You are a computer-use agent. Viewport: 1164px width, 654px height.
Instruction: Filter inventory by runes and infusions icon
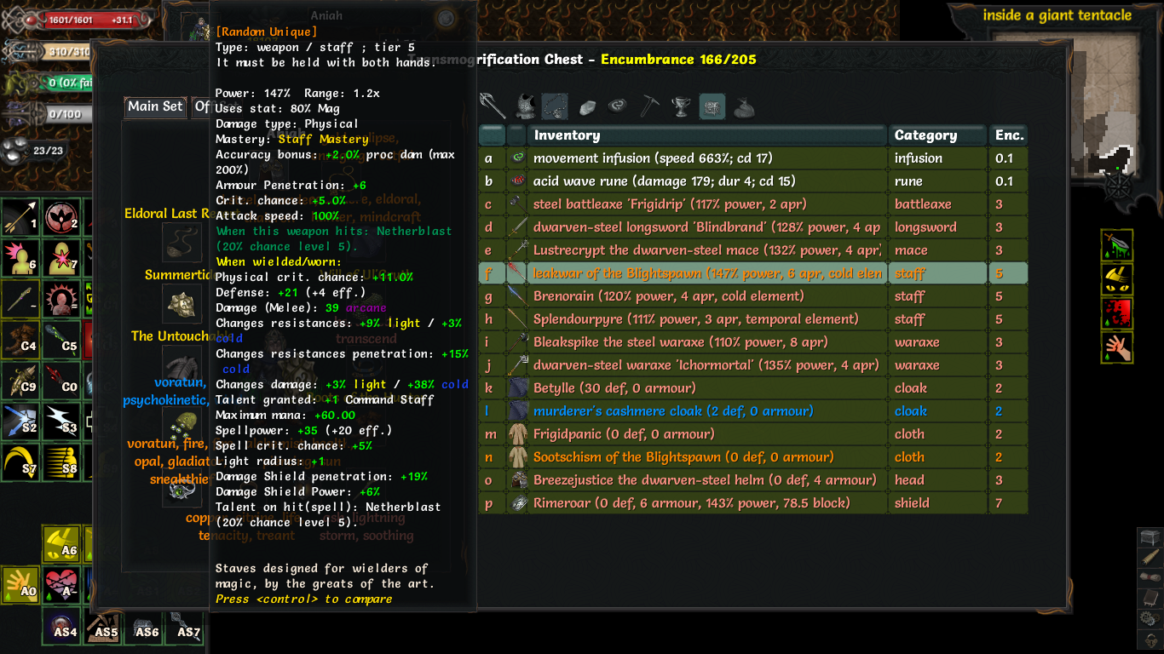(619, 106)
